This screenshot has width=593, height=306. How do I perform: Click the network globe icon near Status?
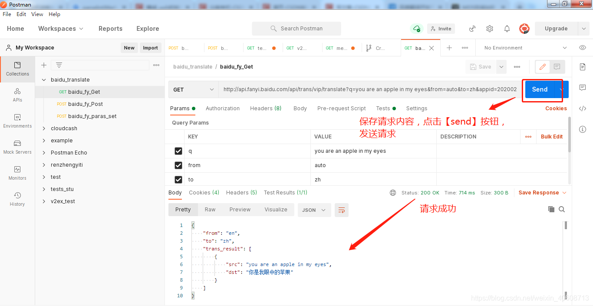pyautogui.click(x=393, y=193)
